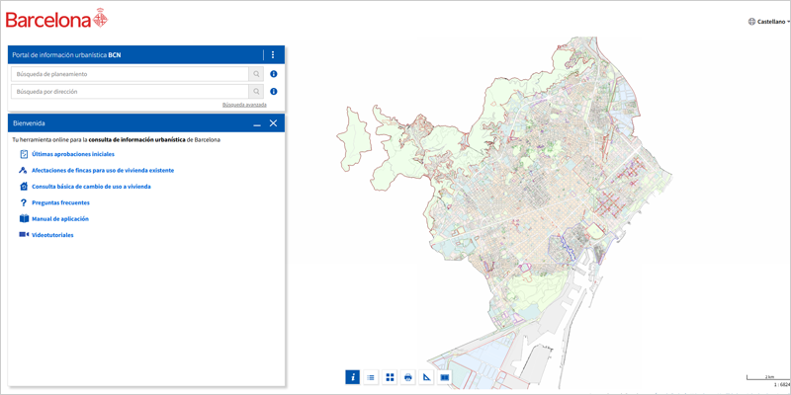Click the last rectangular toolbar icon
The width and height of the screenshot is (791, 395).
(x=445, y=377)
